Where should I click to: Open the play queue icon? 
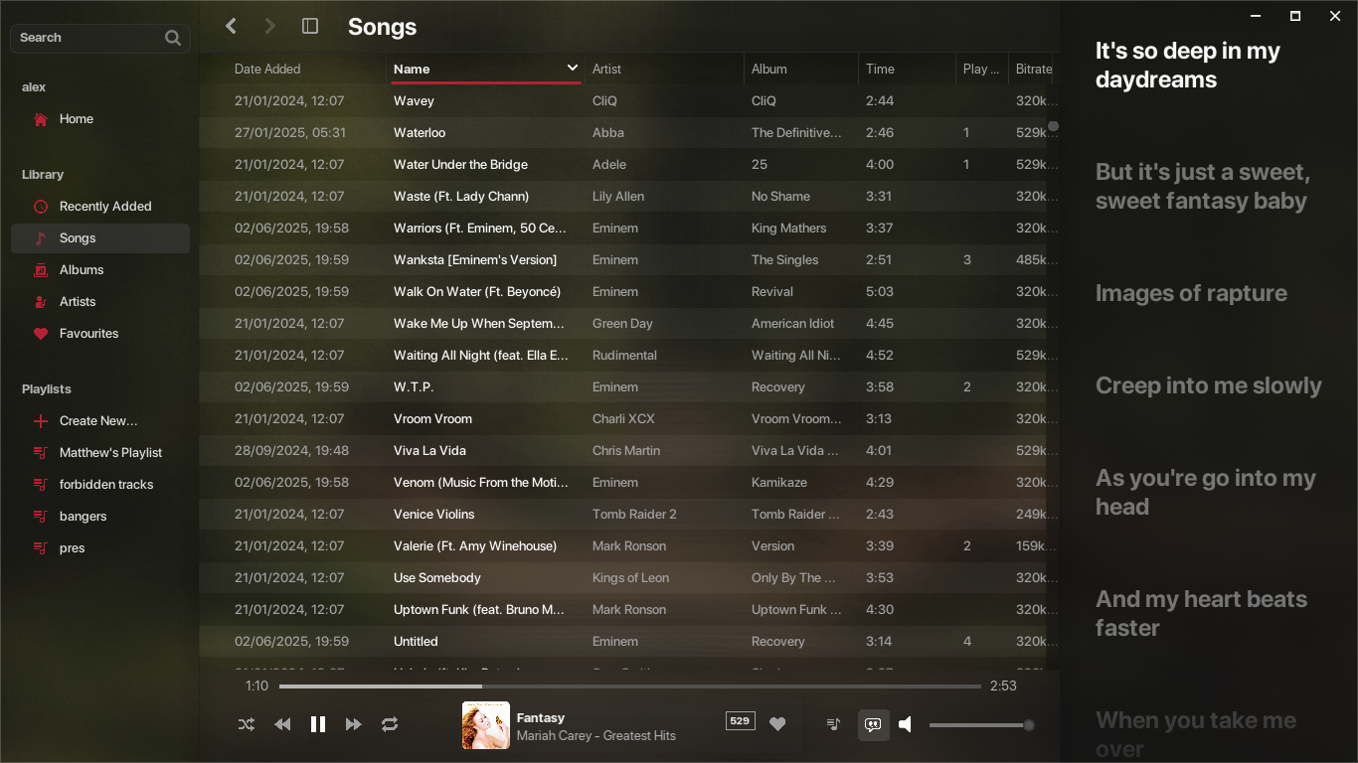(x=834, y=724)
